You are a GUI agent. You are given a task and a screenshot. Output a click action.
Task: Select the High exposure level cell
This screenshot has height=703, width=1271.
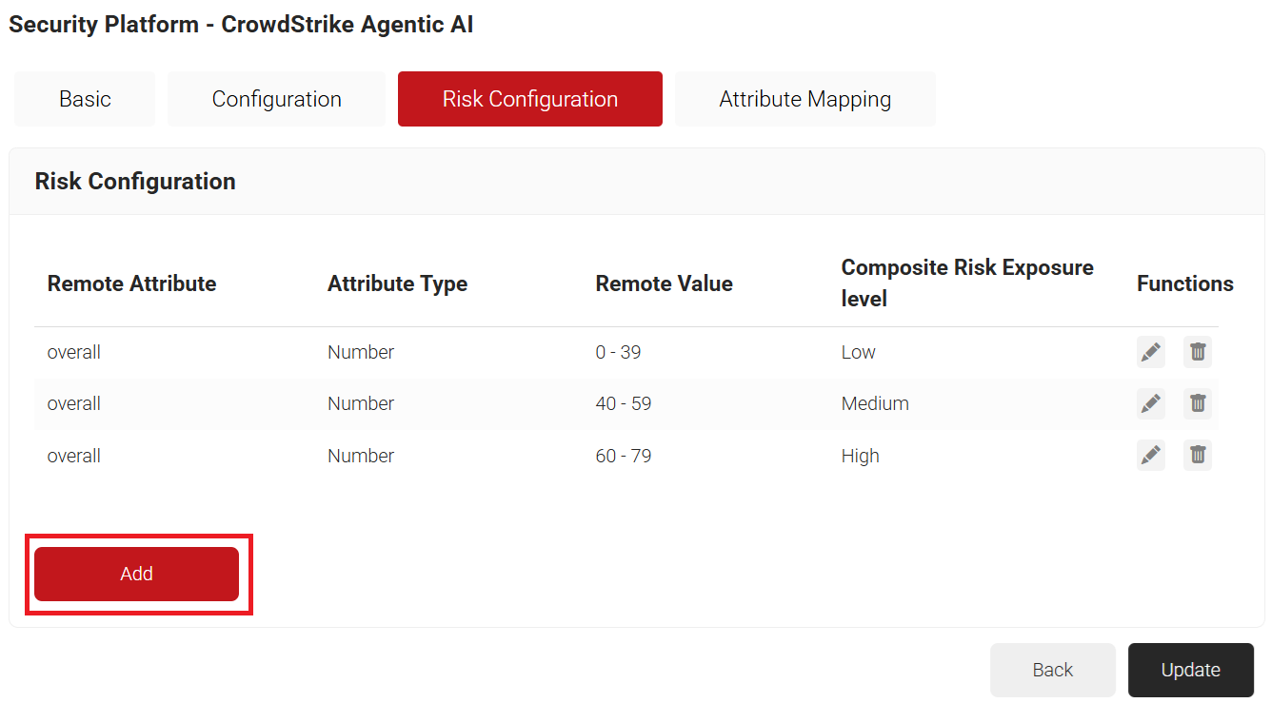click(861, 456)
